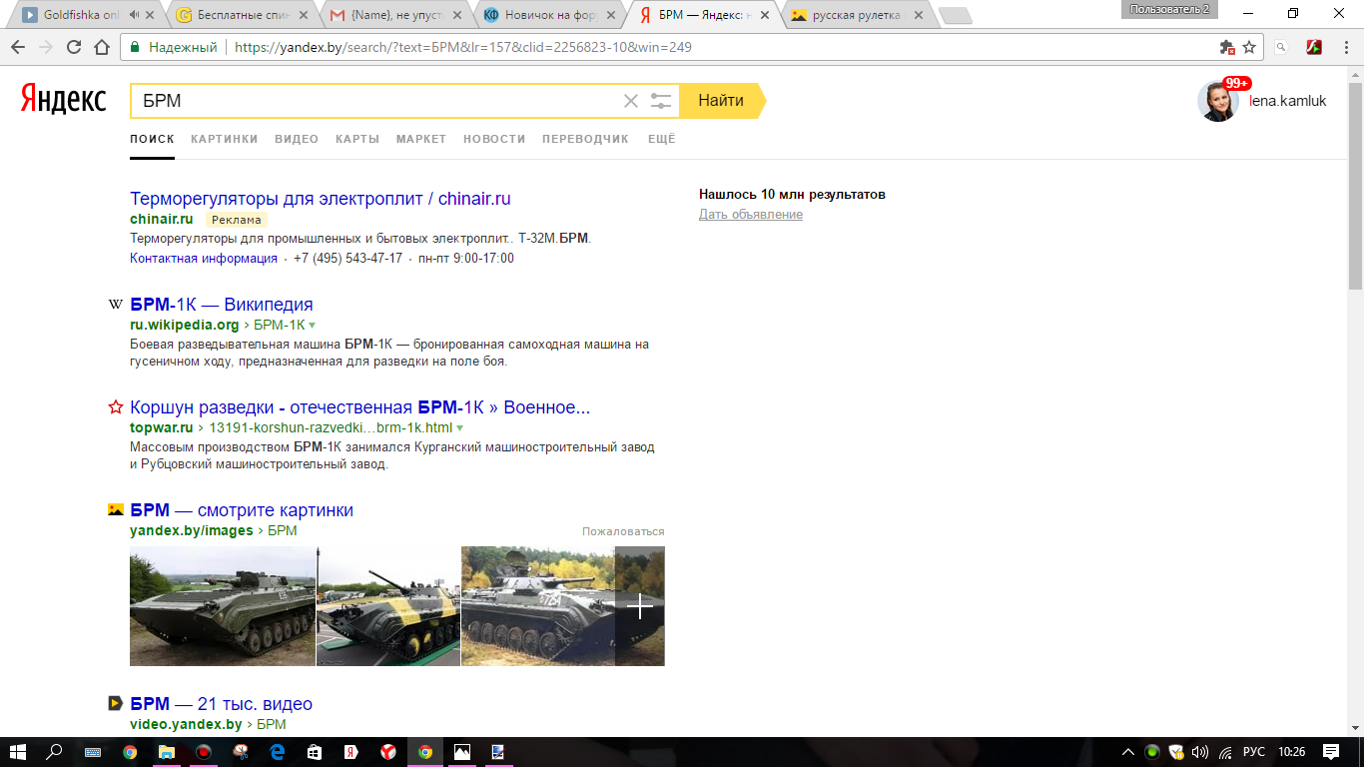Switch to русская рулетка browser tab
This screenshot has width=1364, height=767.
(855, 15)
